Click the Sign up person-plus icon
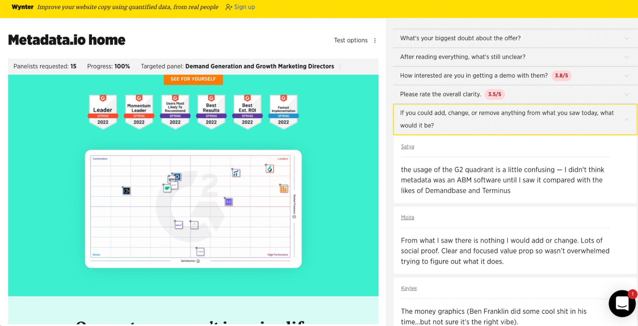 pyautogui.click(x=229, y=7)
